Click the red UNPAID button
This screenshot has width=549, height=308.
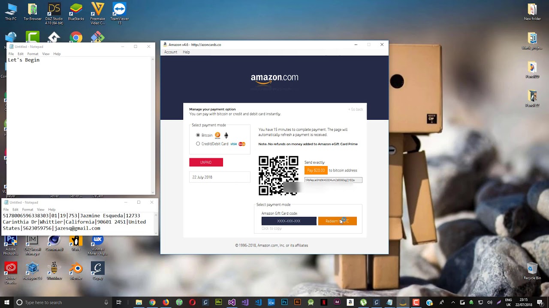pos(206,162)
